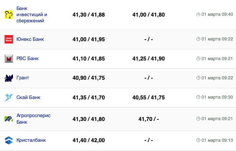Click the Агропросперис AP logo
The height and width of the screenshot is (151, 236).
pyautogui.click(x=9, y=119)
